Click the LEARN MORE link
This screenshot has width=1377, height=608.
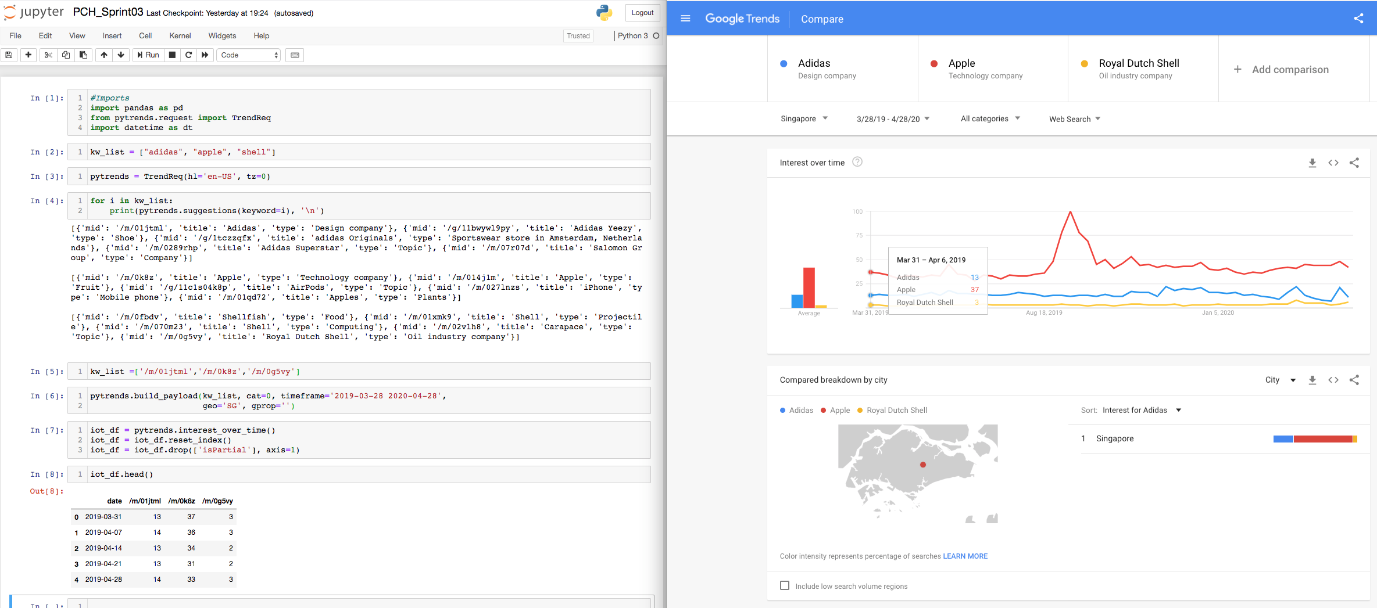(965, 556)
